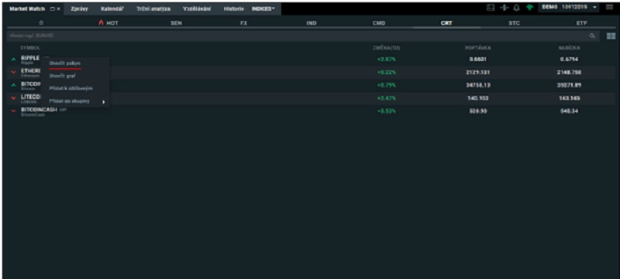Open the favorites star tab
Screen dimensions: 620x279
[x=41, y=23]
